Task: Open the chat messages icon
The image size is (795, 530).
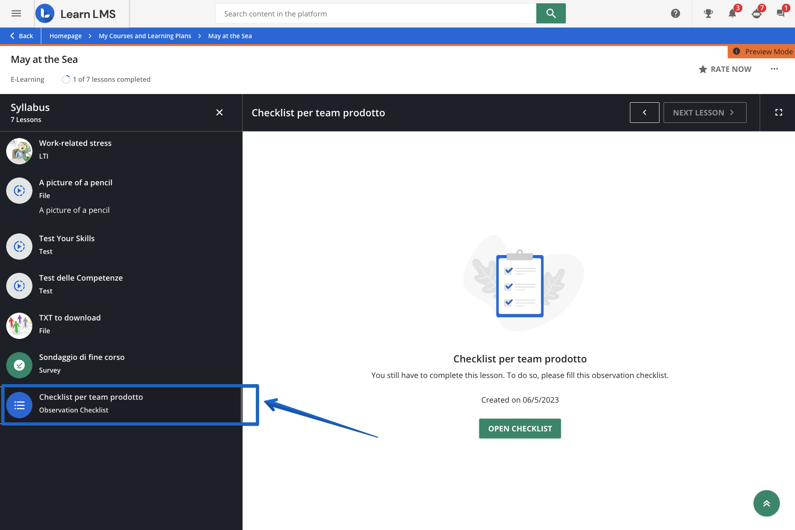Action: [x=780, y=14]
